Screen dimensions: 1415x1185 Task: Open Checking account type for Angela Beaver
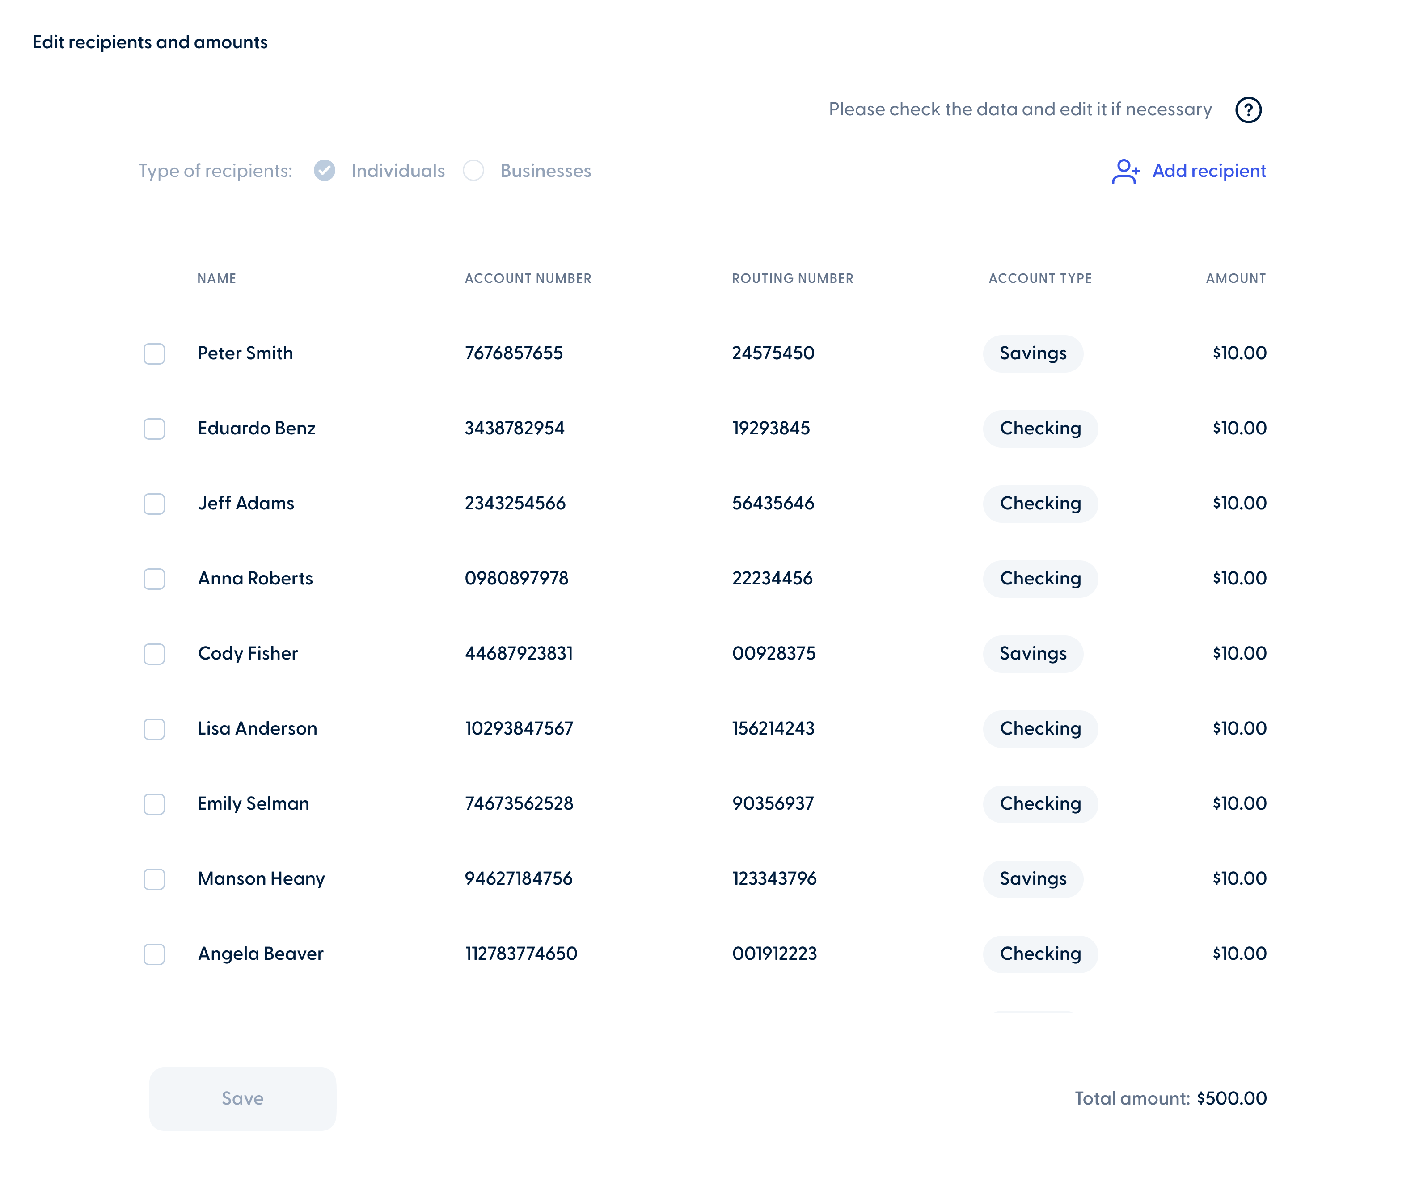1040,955
